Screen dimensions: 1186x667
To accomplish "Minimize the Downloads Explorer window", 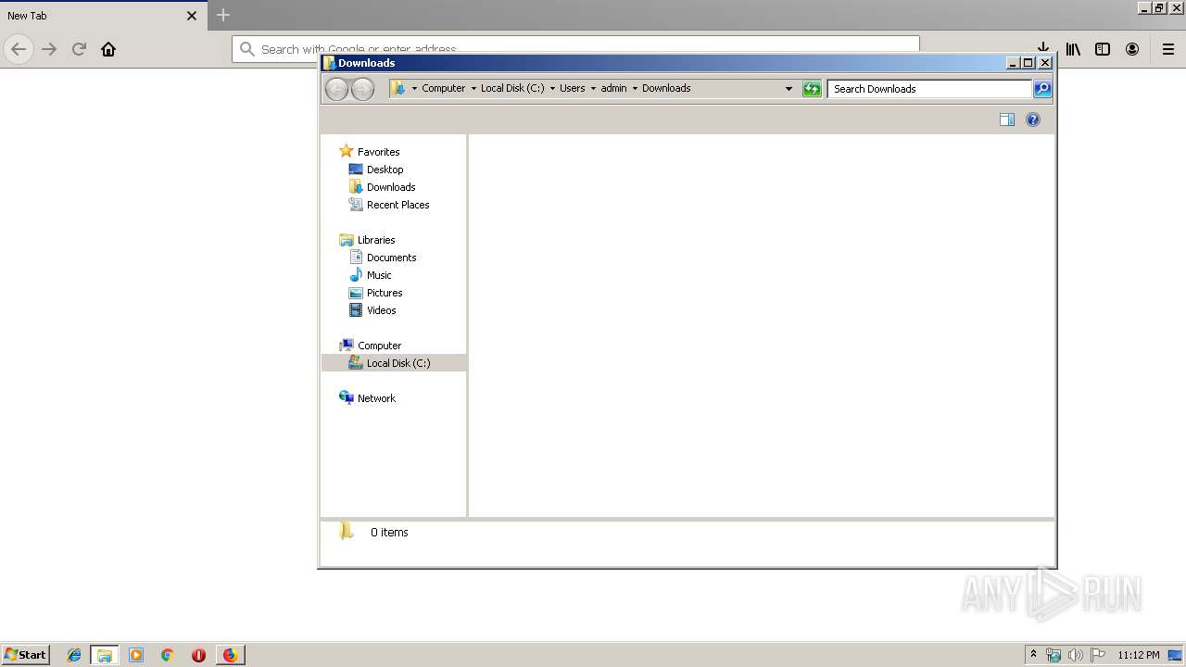I will (1014, 63).
